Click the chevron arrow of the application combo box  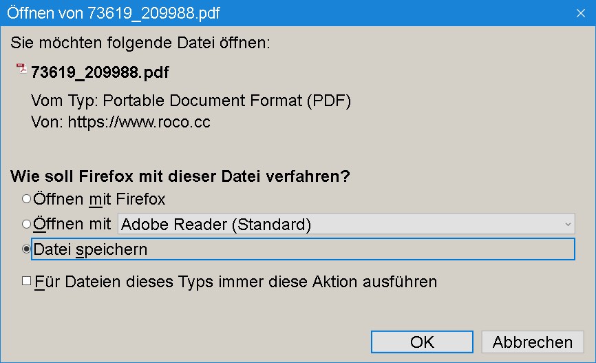pyautogui.click(x=568, y=224)
